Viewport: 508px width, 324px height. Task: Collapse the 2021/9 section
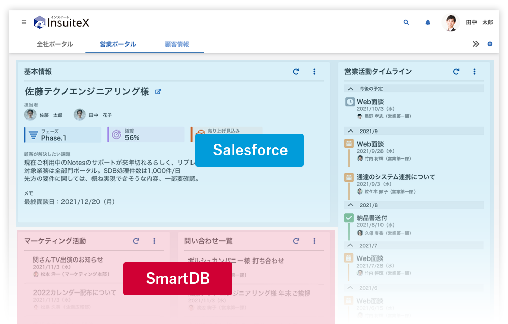(351, 131)
